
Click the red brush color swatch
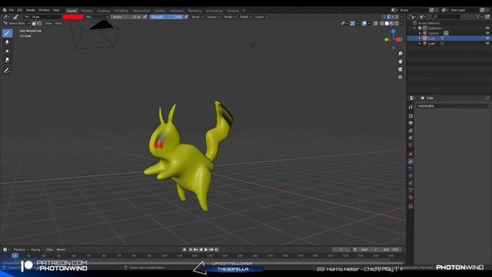tap(72, 17)
